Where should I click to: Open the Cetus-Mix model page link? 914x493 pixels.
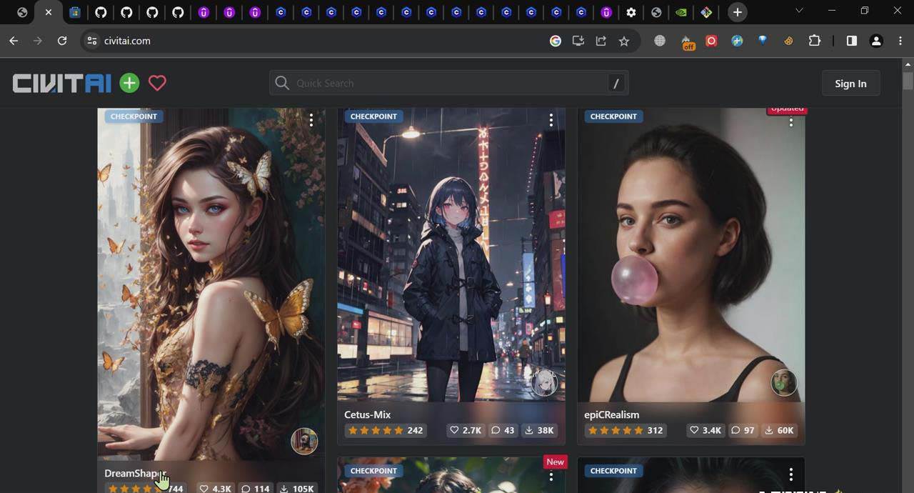click(368, 414)
